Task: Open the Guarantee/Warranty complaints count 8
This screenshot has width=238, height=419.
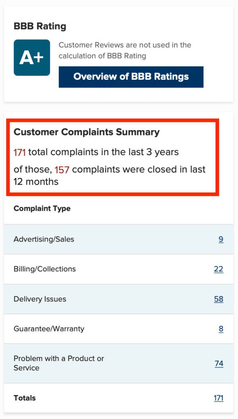Action: point(221,329)
